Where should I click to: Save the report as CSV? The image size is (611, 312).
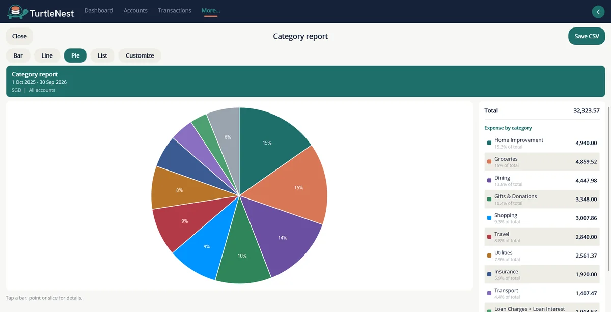click(587, 36)
